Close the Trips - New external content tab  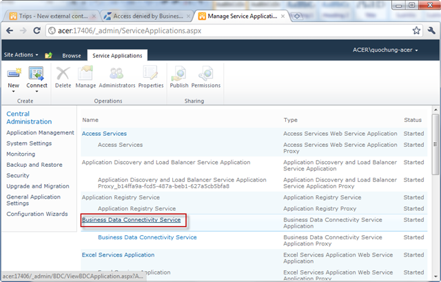(94, 17)
